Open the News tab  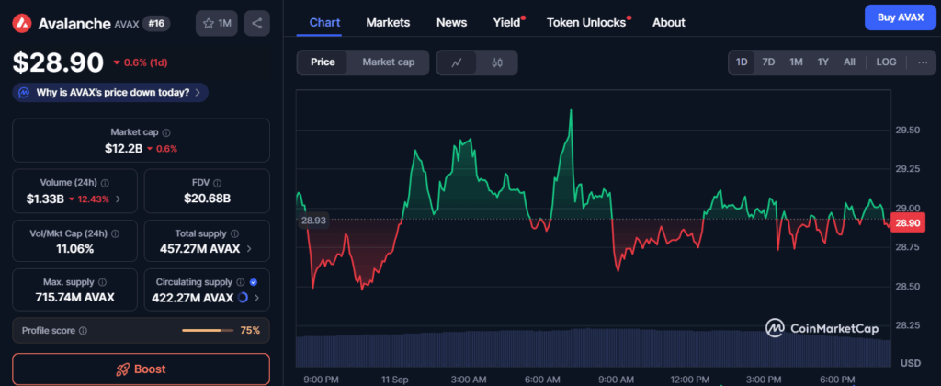click(452, 23)
